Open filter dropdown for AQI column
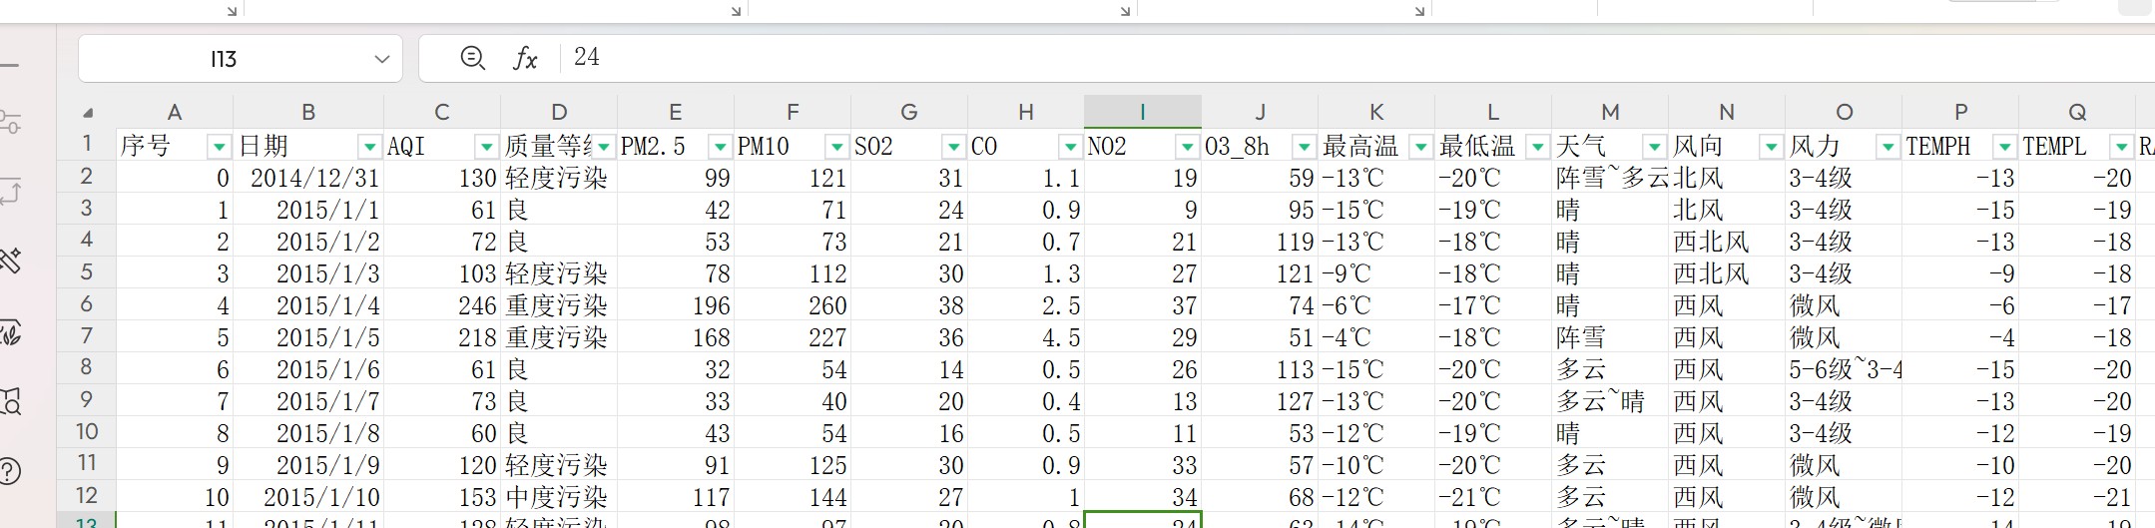 point(486,147)
